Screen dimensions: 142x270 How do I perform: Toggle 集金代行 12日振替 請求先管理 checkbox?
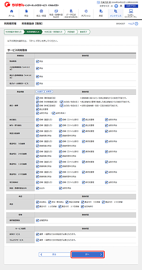coord(83,162)
